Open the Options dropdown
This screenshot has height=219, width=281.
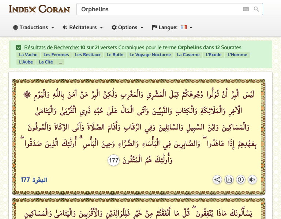point(127,27)
